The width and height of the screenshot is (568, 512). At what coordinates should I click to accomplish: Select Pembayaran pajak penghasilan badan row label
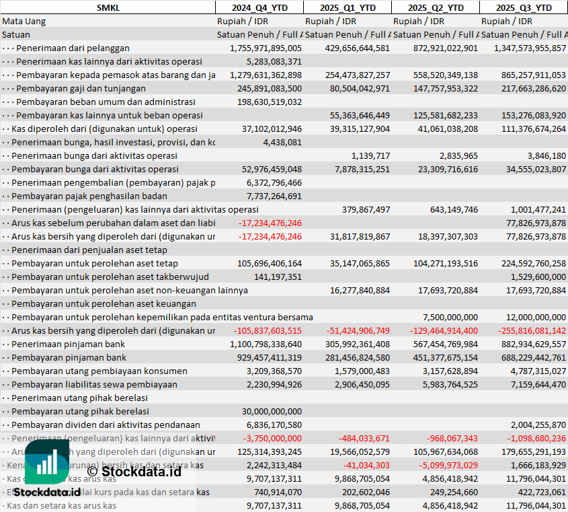[89, 196]
